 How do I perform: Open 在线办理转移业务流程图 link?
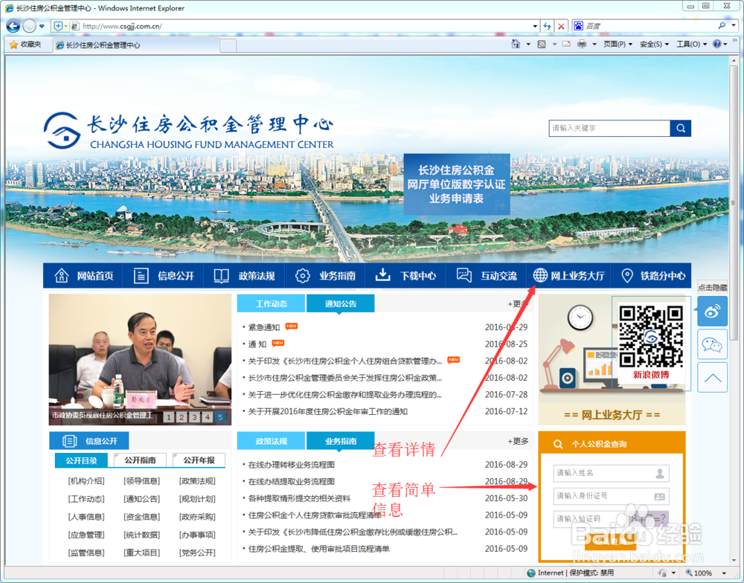(292, 465)
